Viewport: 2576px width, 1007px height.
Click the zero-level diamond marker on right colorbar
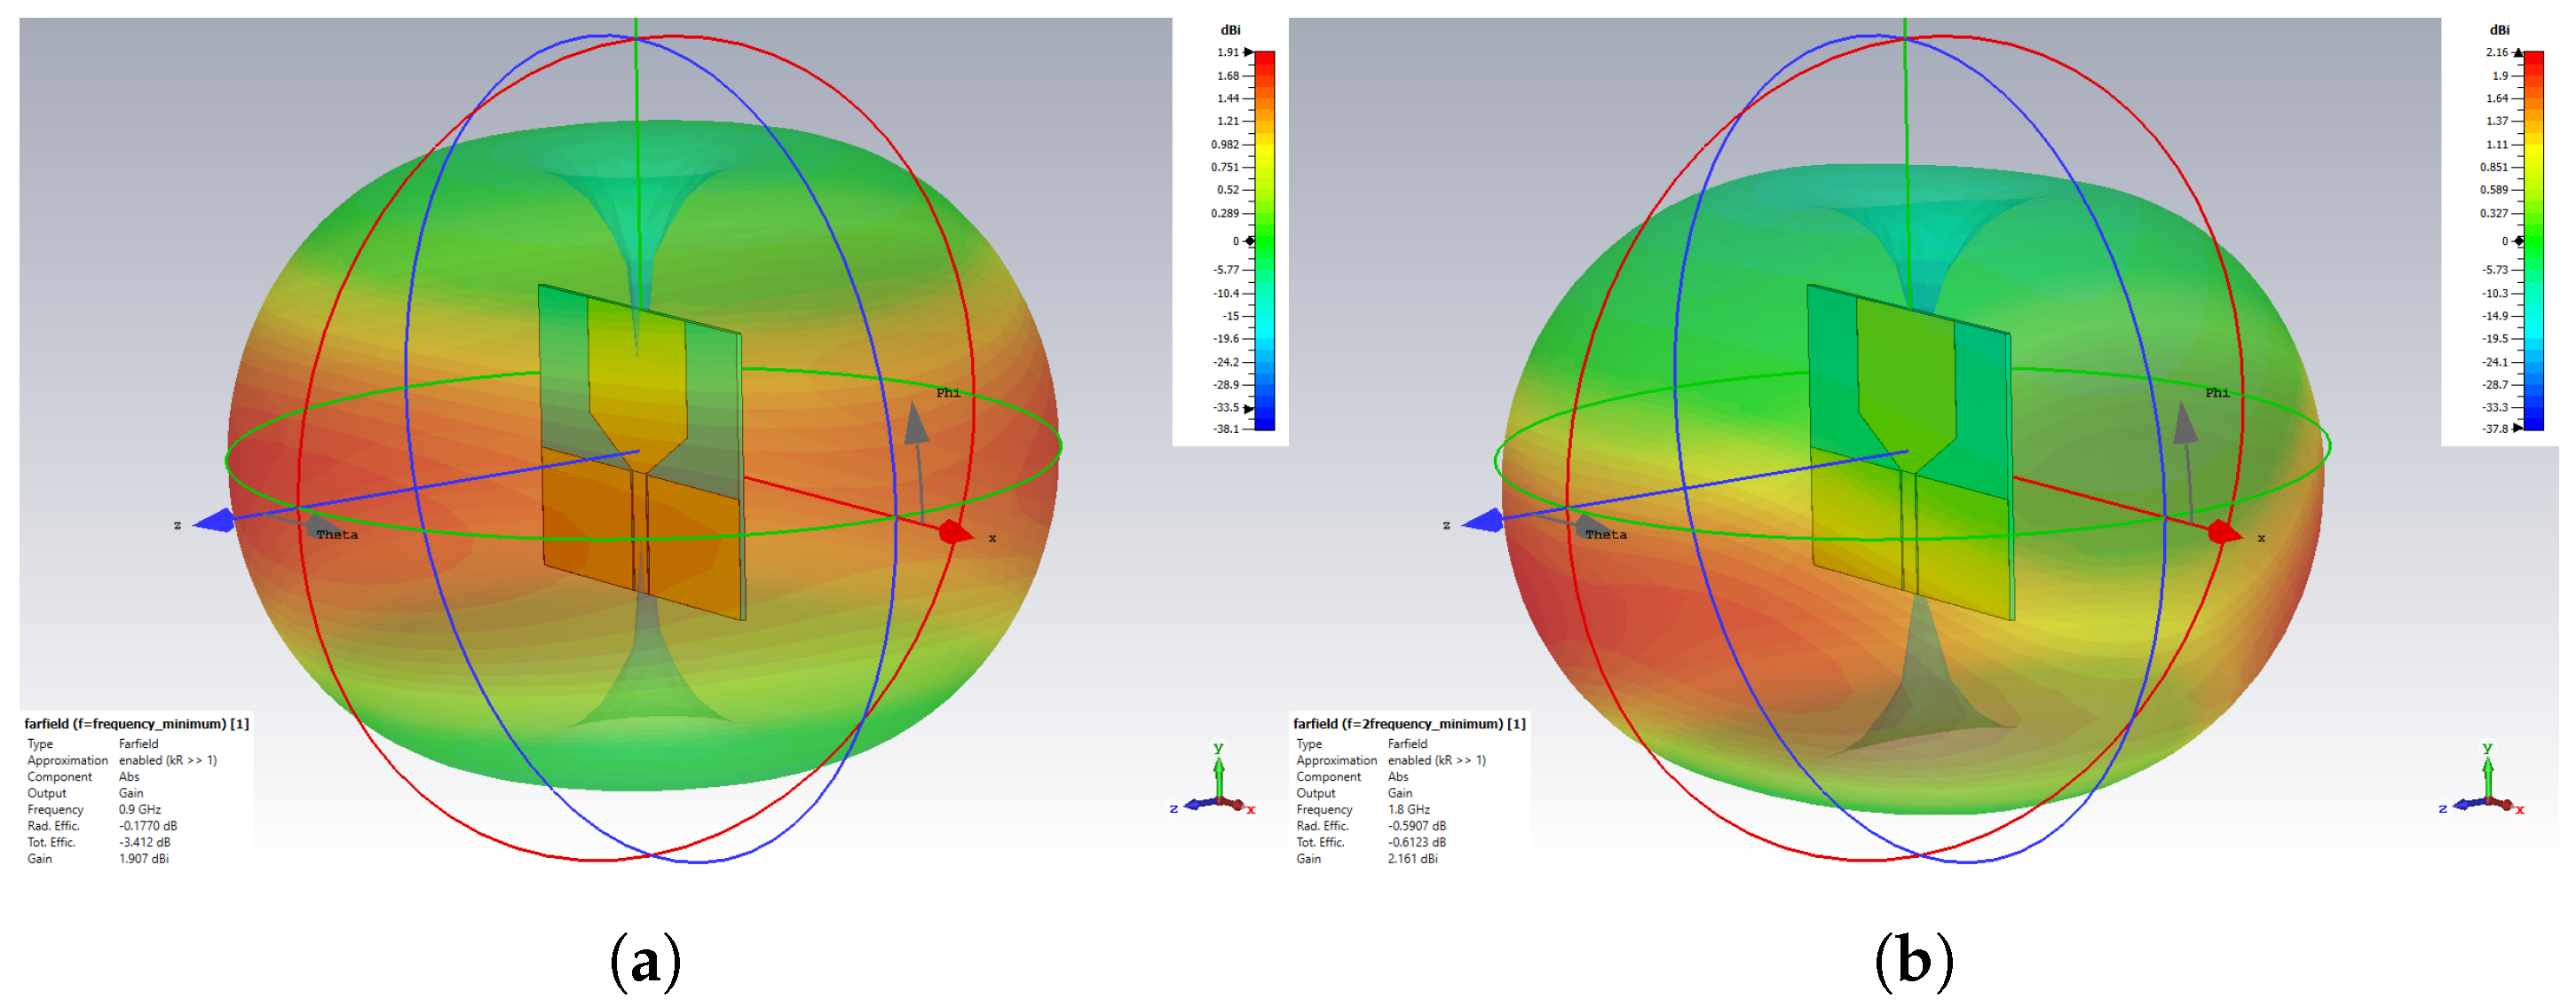point(2519,241)
